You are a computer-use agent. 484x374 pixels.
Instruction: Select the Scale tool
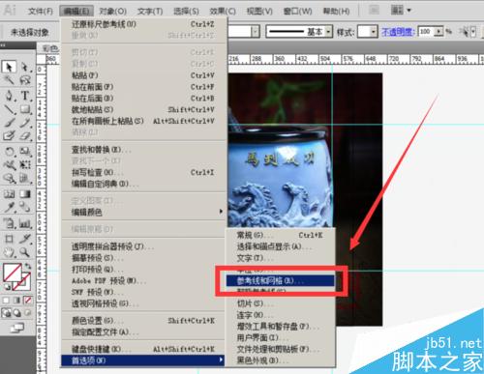[25, 151]
